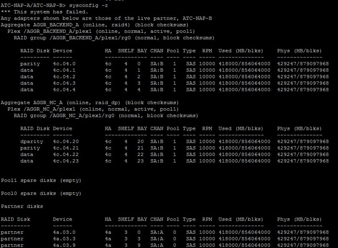Click the Pool1 spare disks (empty) line
The height and width of the screenshot is (248, 338).
41,180
